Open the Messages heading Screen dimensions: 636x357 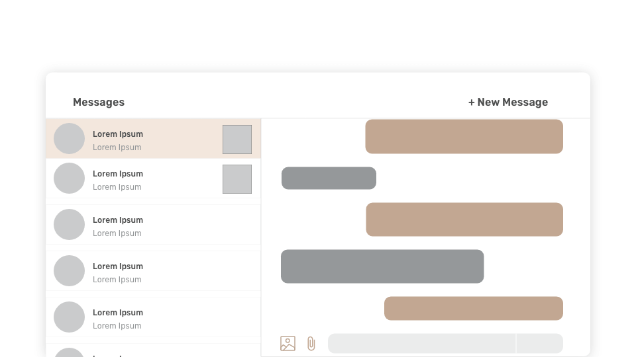pos(99,102)
